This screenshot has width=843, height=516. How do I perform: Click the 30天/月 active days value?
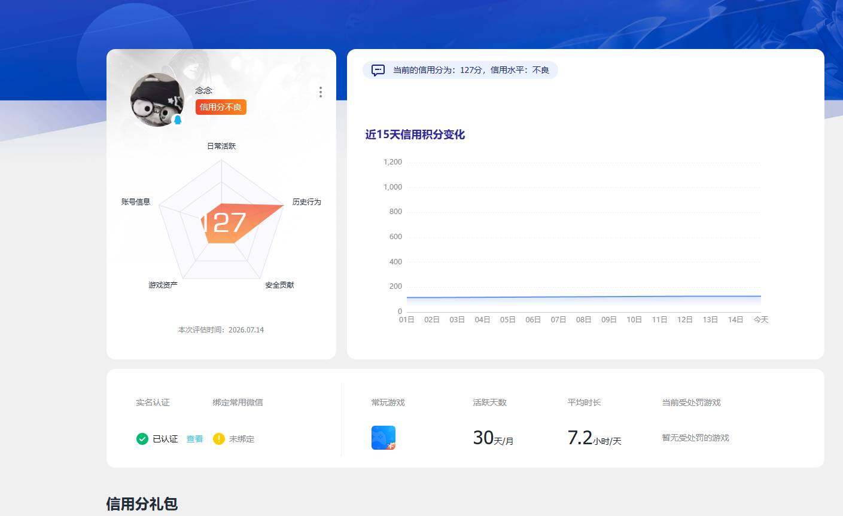click(x=493, y=438)
